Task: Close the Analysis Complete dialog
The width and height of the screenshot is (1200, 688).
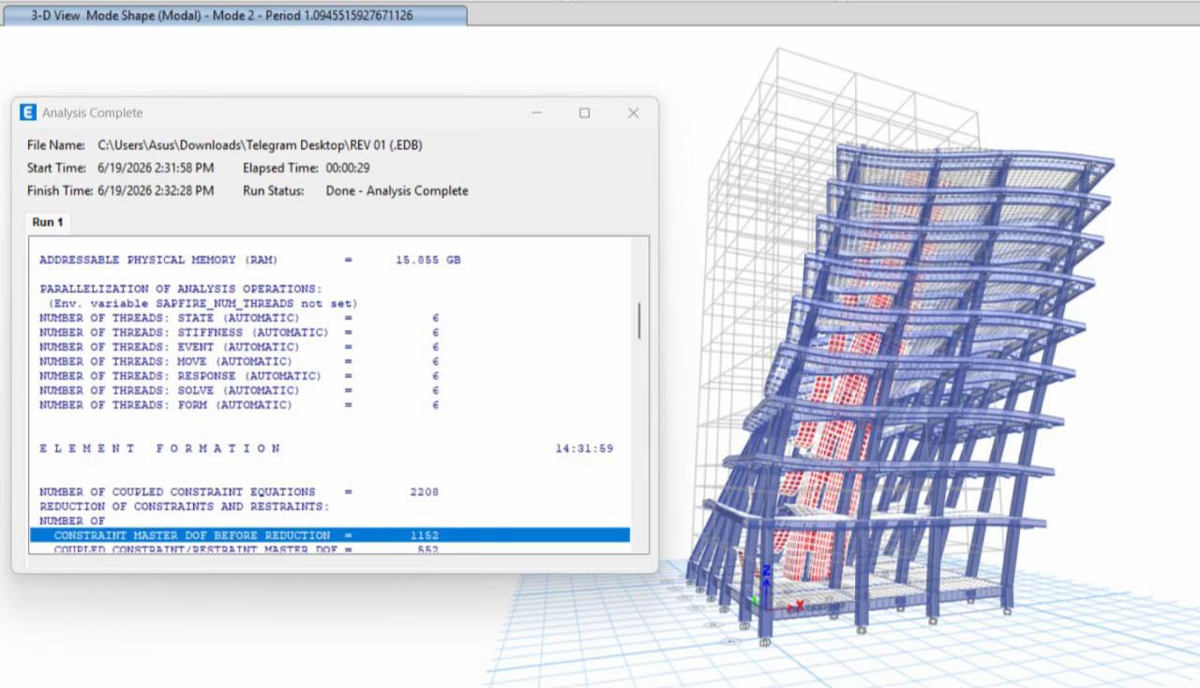Action: [633, 112]
